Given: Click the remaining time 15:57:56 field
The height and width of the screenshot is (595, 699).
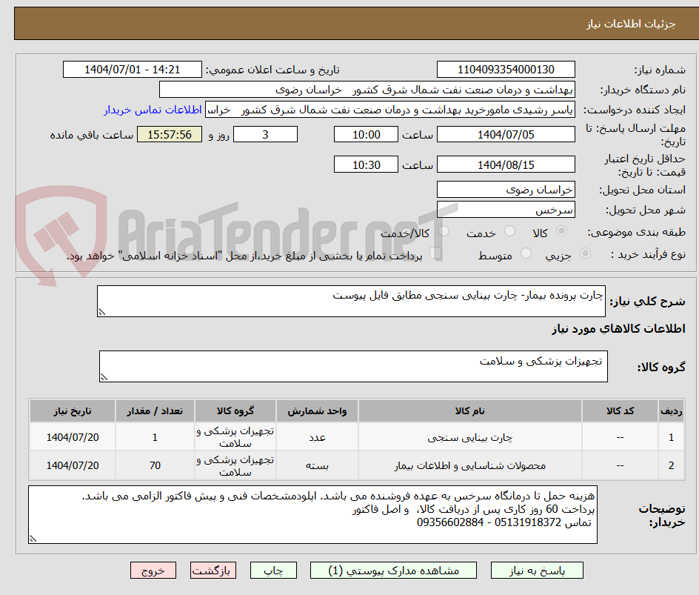Looking at the screenshot, I should 169,135.
